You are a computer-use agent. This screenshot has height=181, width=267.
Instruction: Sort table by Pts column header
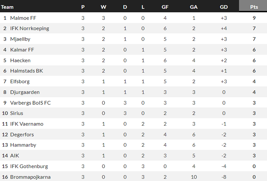pyautogui.click(x=254, y=7)
